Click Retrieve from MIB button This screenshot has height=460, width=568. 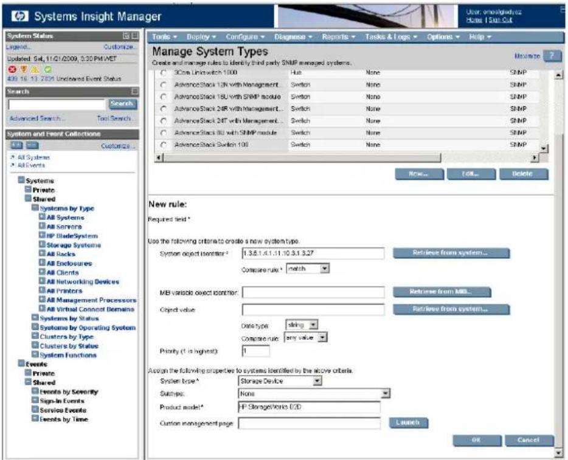click(x=442, y=292)
